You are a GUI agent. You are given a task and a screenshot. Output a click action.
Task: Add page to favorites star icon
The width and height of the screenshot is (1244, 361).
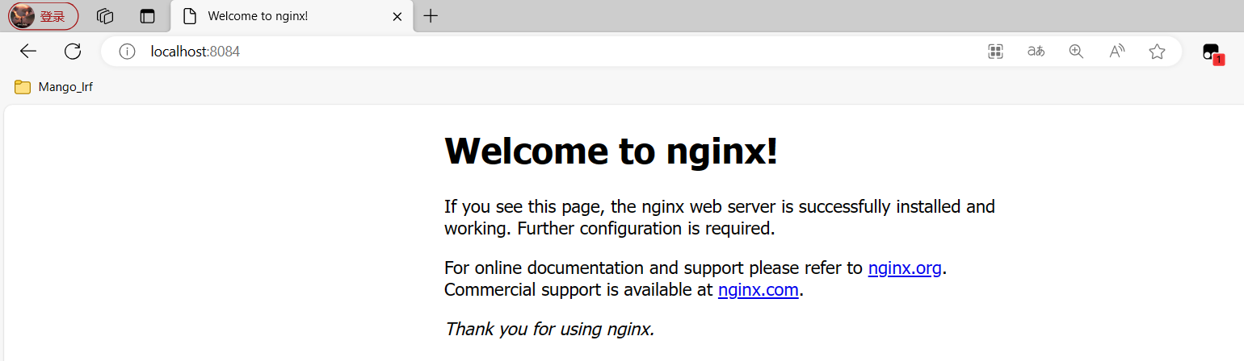[x=1157, y=52]
